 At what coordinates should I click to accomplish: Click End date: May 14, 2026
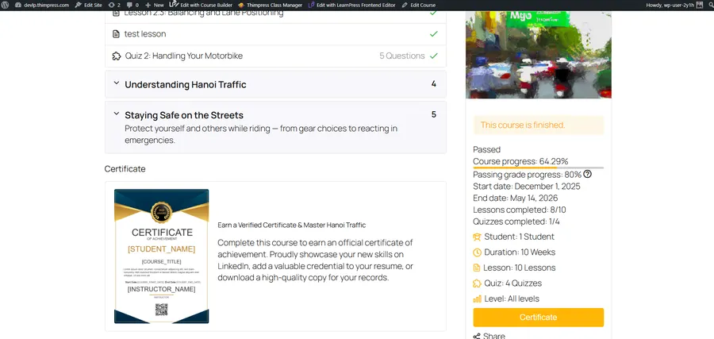tap(516, 198)
